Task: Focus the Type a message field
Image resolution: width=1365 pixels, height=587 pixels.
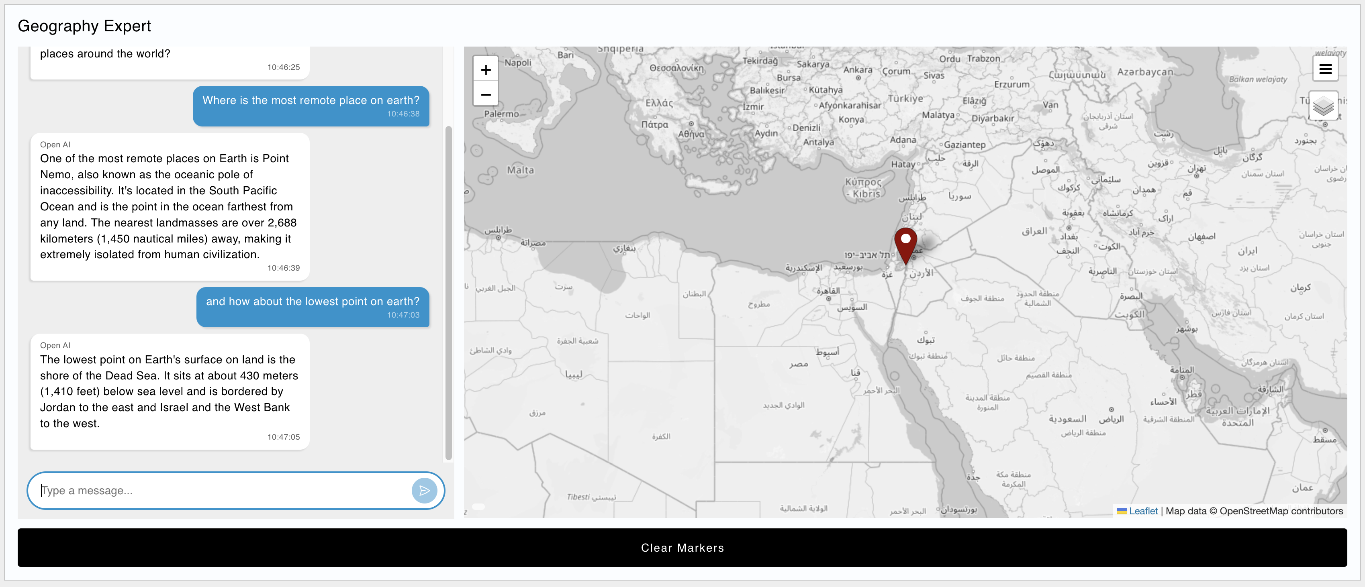Action: pos(223,491)
